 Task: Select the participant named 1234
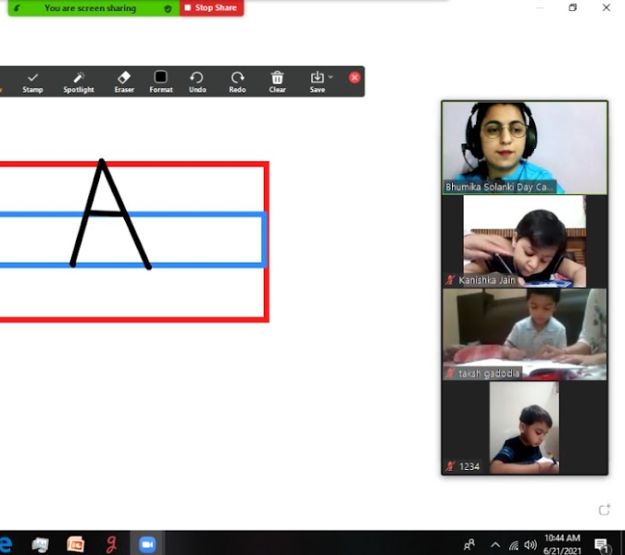[524, 427]
